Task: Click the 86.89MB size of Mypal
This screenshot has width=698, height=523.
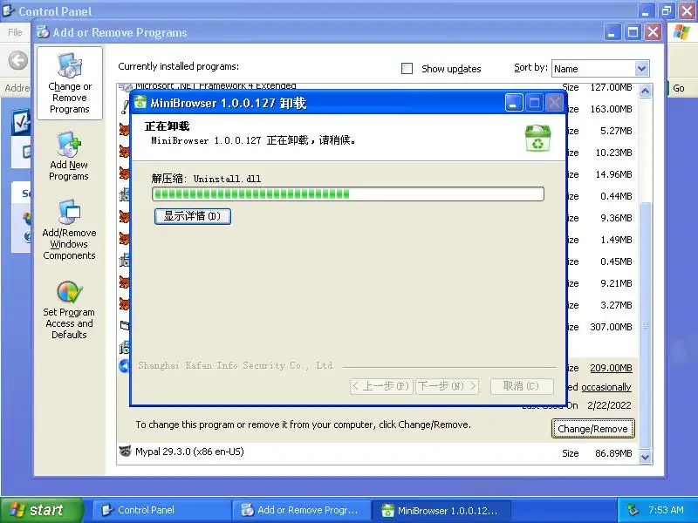Action: point(613,453)
